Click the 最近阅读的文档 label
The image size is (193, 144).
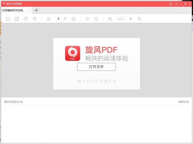click(14, 102)
